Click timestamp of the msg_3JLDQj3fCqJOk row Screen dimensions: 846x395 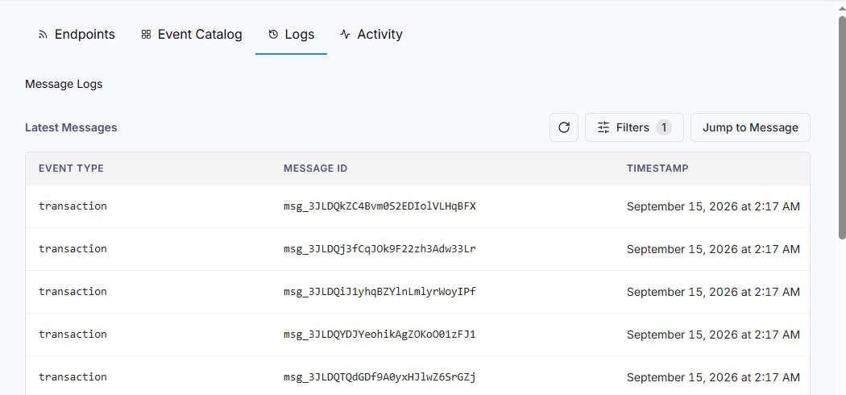click(x=713, y=249)
